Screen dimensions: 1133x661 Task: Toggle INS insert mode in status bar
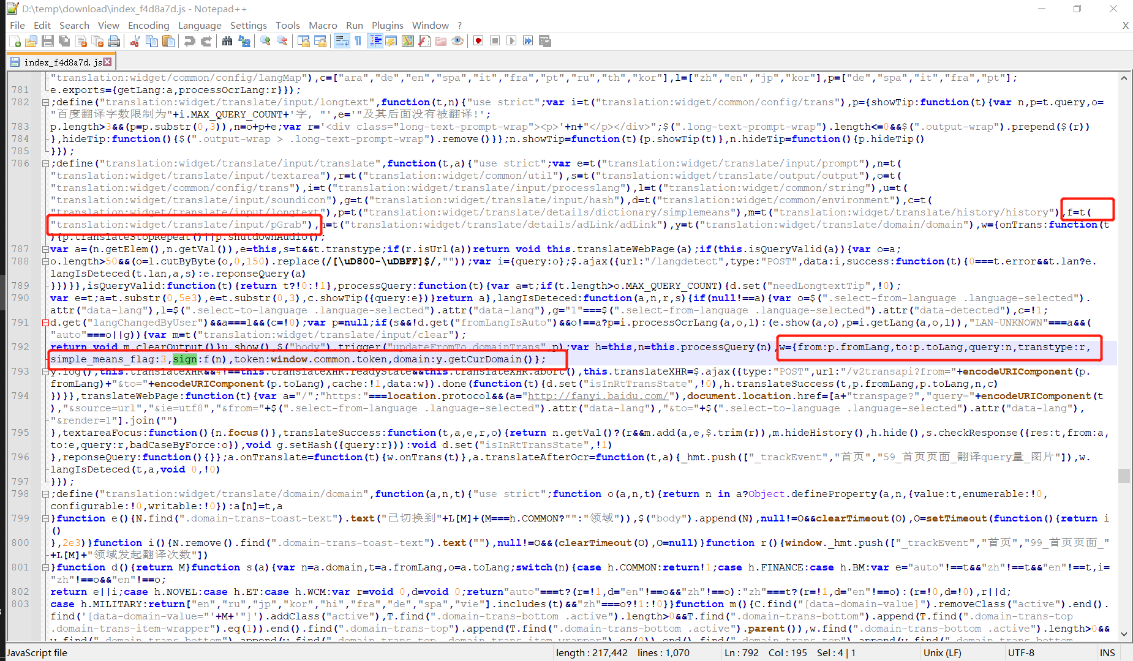pos(1107,652)
